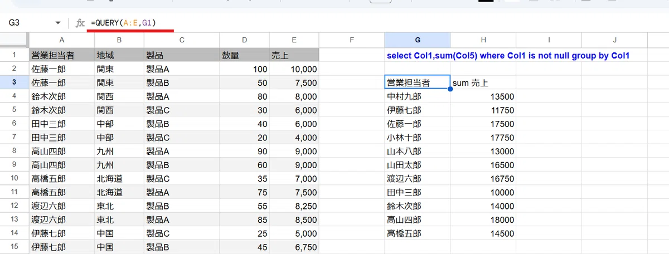Select row 8 header
Image resolution: width=669 pixels, height=254 pixels.
[x=14, y=151]
